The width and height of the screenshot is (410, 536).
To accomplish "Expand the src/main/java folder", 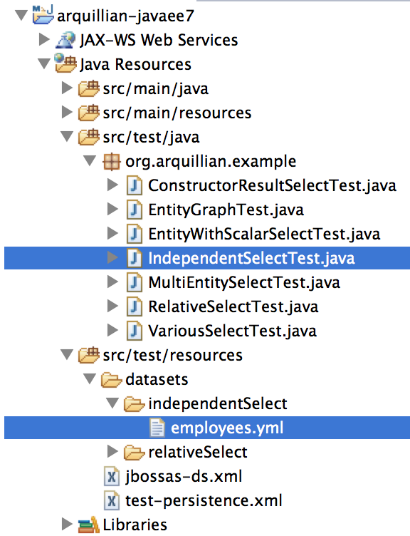I will tap(67, 88).
